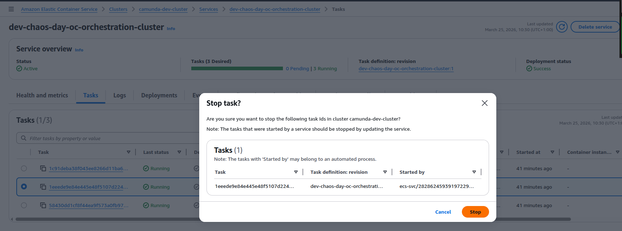
Task: Click the search magnifier in filter box
Action: [24, 138]
